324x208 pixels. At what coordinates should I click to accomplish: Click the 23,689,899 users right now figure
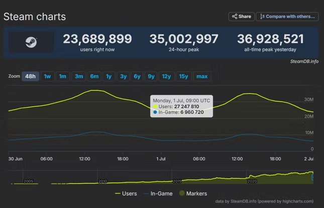click(97, 39)
